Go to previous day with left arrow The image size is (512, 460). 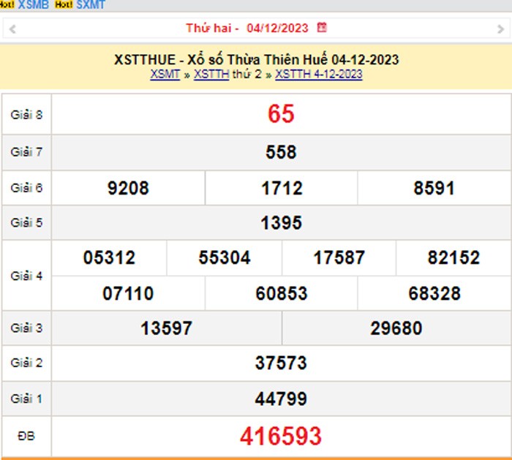[12, 29]
